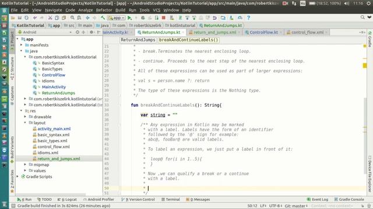The image size is (373, 209).
Task: Click the Find magnifier toolbar icon
Action: [72, 18]
